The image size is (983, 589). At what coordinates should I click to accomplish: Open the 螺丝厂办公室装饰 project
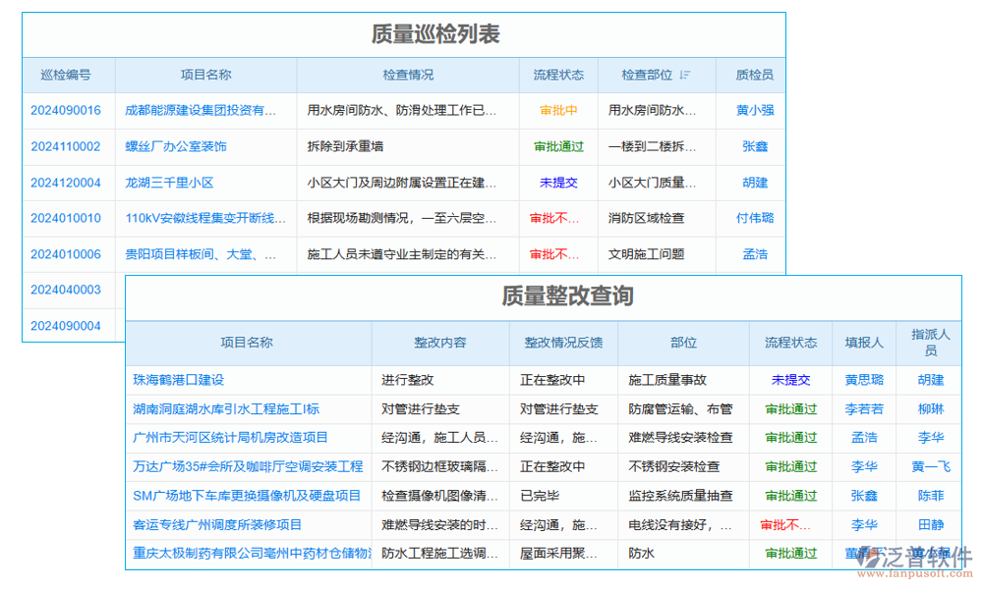(x=177, y=146)
